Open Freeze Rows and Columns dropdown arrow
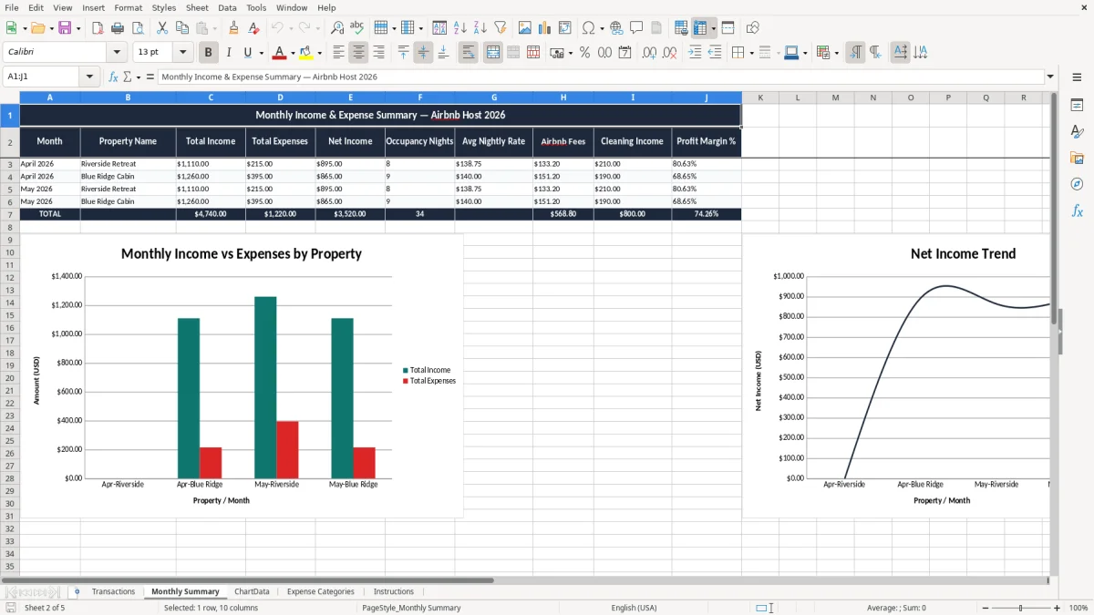Viewport: 1094px width, 615px height. [713, 28]
